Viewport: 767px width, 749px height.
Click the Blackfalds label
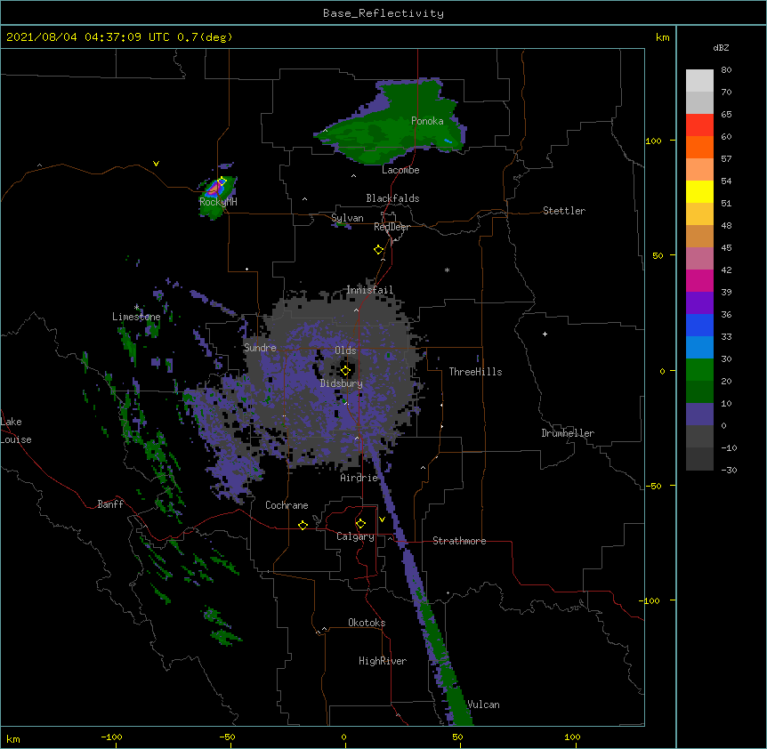click(x=392, y=198)
